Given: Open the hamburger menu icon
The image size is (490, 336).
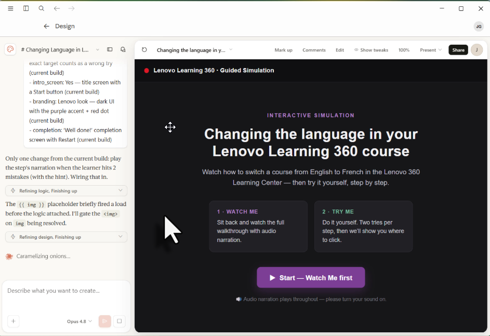Looking at the screenshot, I should 10,8.
